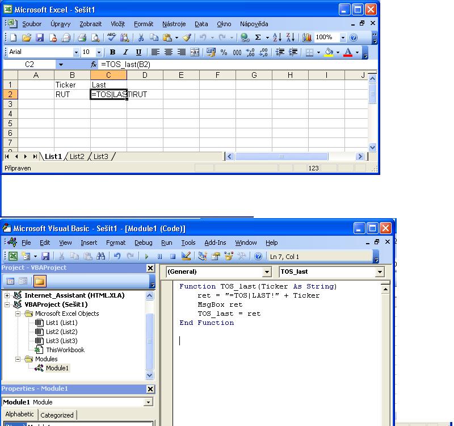This screenshot has height=426, width=454.
Task: Open the Module1 Module properties dropdown
Action: [148, 402]
